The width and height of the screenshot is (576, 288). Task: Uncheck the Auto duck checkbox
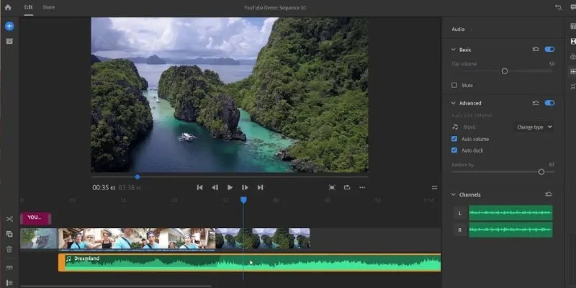[x=454, y=150]
